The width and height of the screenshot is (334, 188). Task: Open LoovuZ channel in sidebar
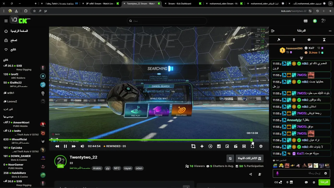pos(25,101)
